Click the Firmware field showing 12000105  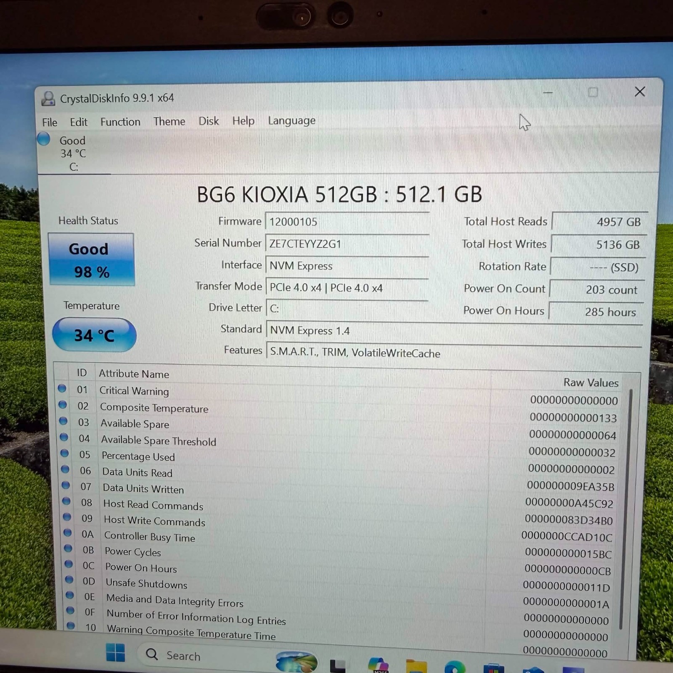coord(347,222)
